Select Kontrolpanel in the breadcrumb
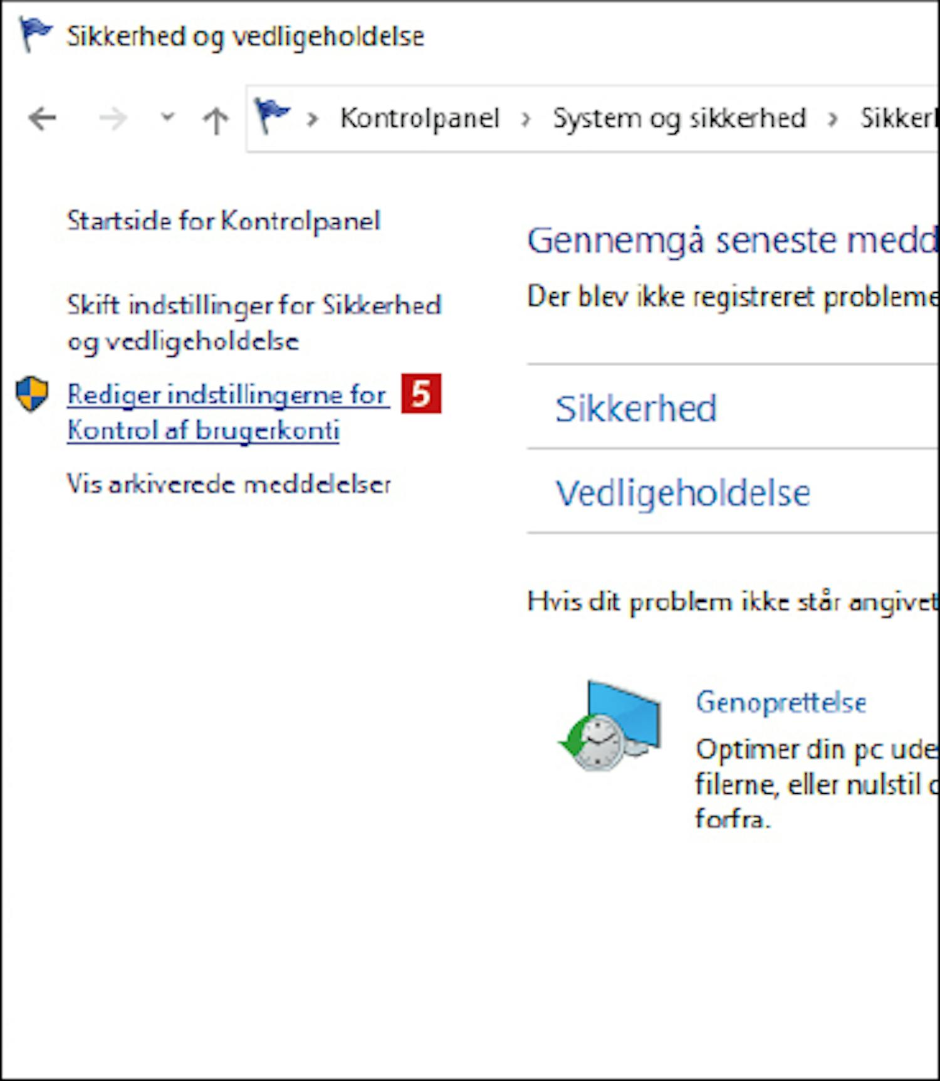The image size is (940, 1081). (419, 118)
